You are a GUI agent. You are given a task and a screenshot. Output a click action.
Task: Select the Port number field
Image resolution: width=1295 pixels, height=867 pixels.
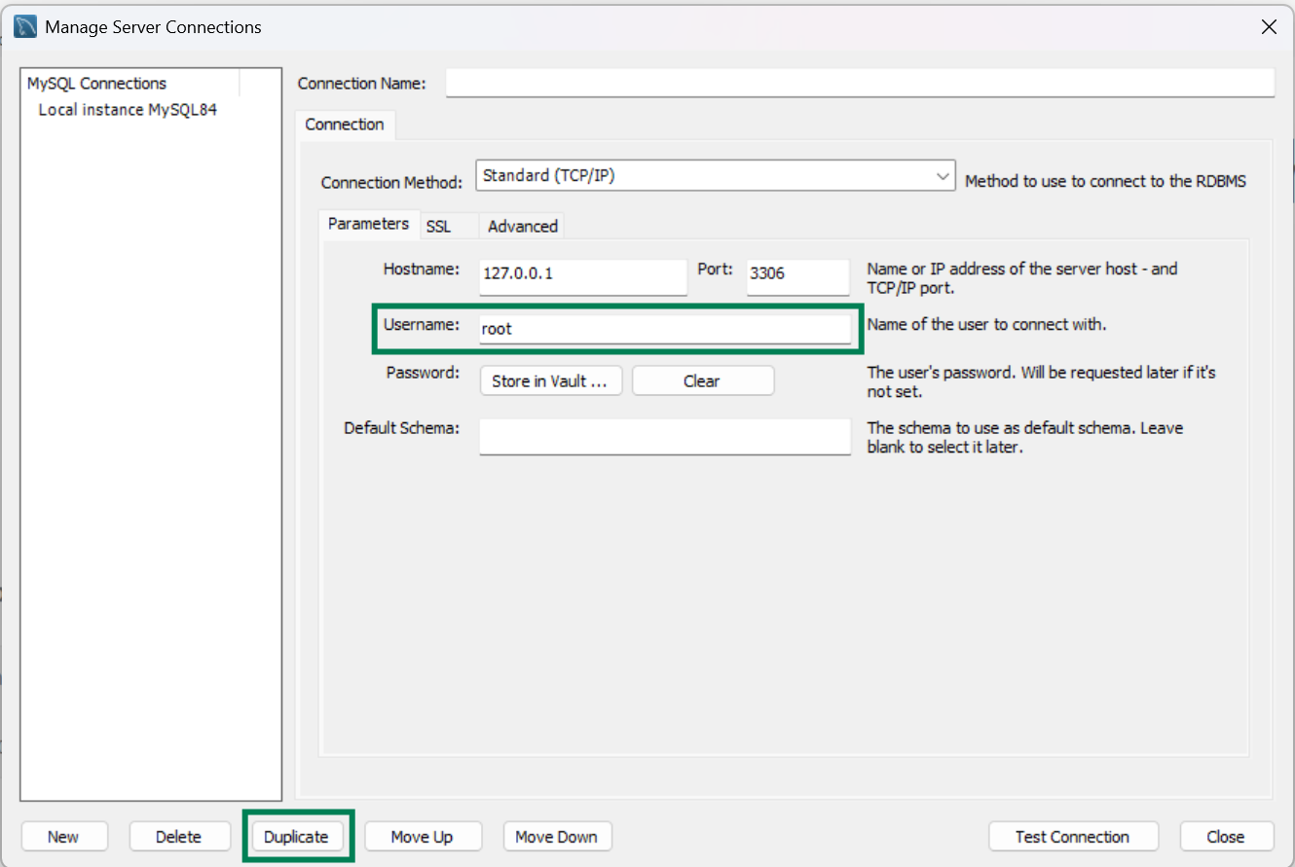(796, 274)
